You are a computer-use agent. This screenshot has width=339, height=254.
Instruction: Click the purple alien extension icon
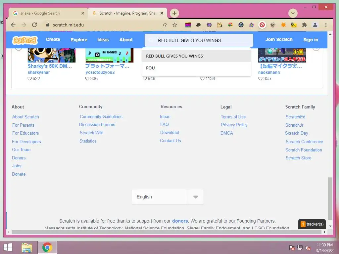tap(209, 25)
